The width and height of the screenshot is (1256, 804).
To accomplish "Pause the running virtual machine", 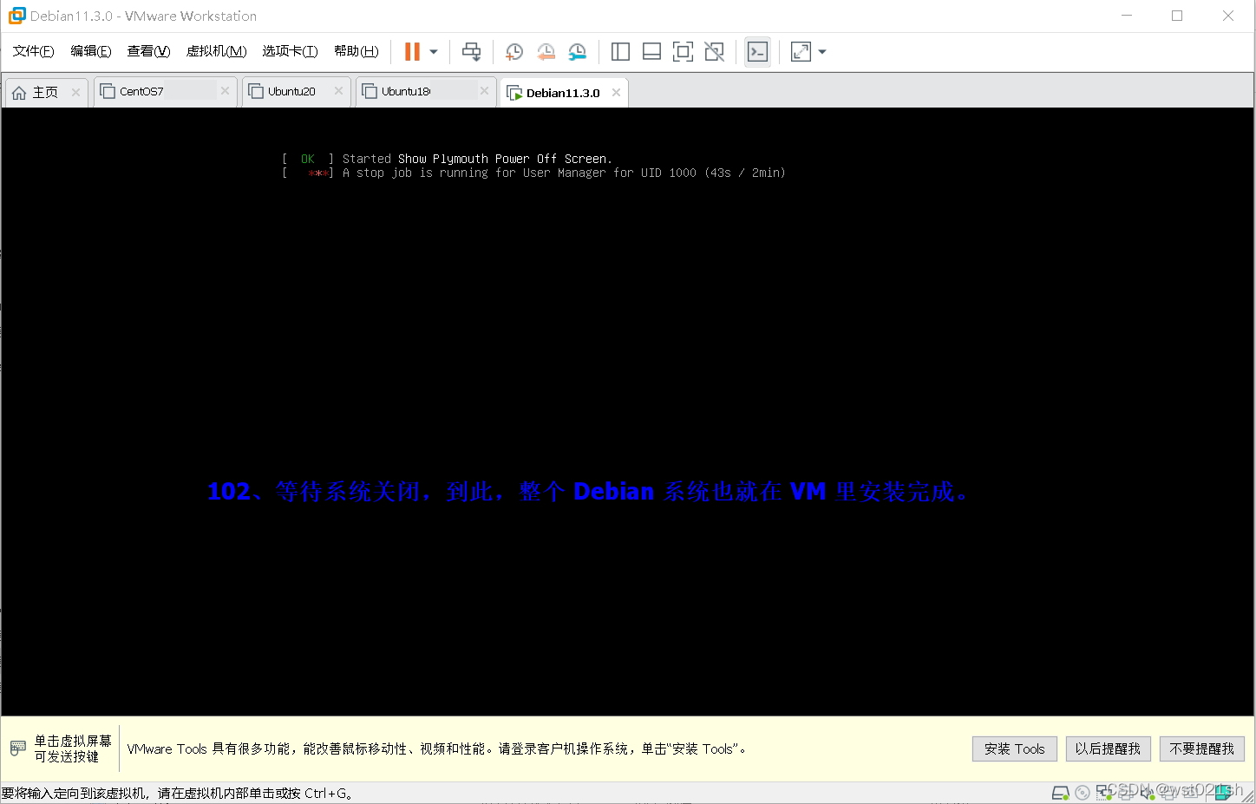I will click(412, 52).
